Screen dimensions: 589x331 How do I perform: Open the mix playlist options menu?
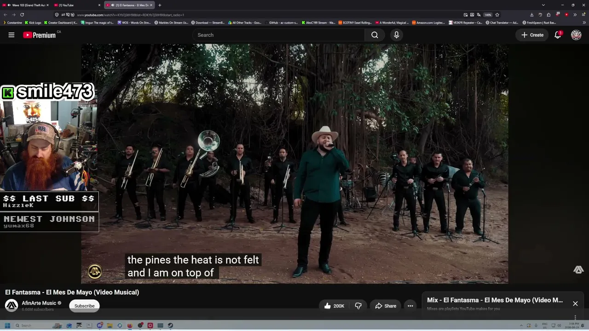click(575, 317)
